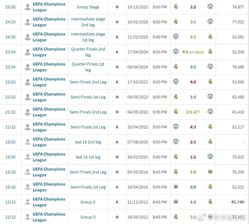The image size is (249, 224).
Task: Click the date 17/05/2023
Action: (138, 82)
